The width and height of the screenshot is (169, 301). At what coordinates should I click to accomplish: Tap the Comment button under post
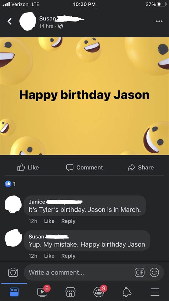click(x=84, y=167)
